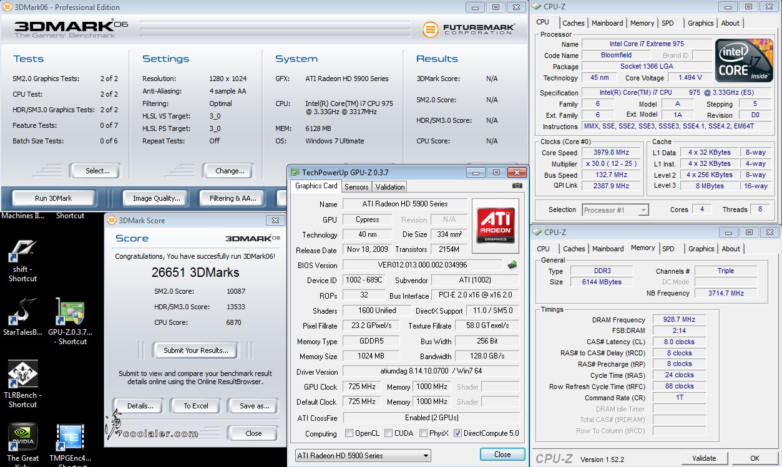Screen dimensions: 782x467
Task: Click the OK button in CPU-Z
Action: tap(755, 458)
